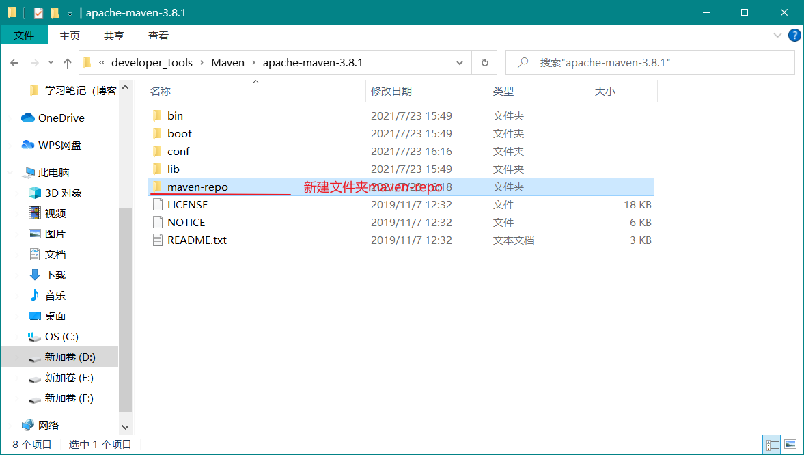Sort by the 名称 column header
The width and height of the screenshot is (804, 455).
[160, 91]
